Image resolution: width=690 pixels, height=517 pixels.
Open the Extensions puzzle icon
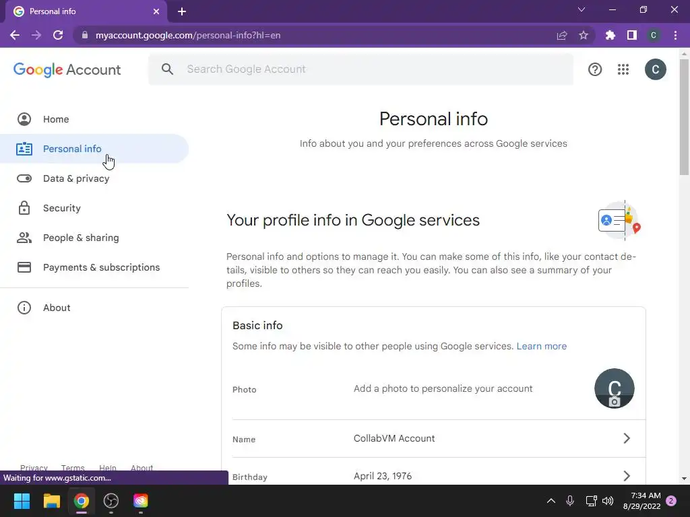click(x=610, y=35)
